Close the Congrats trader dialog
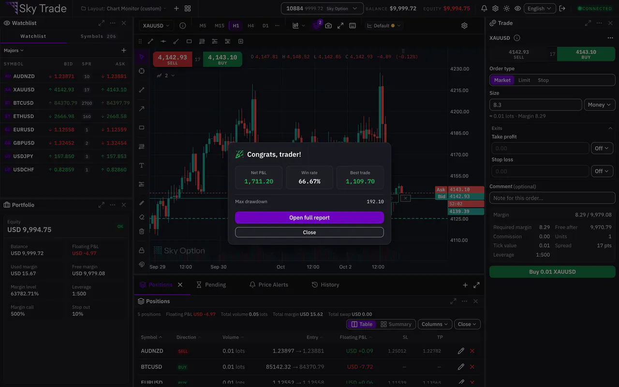This screenshot has height=387, width=619. (309, 232)
